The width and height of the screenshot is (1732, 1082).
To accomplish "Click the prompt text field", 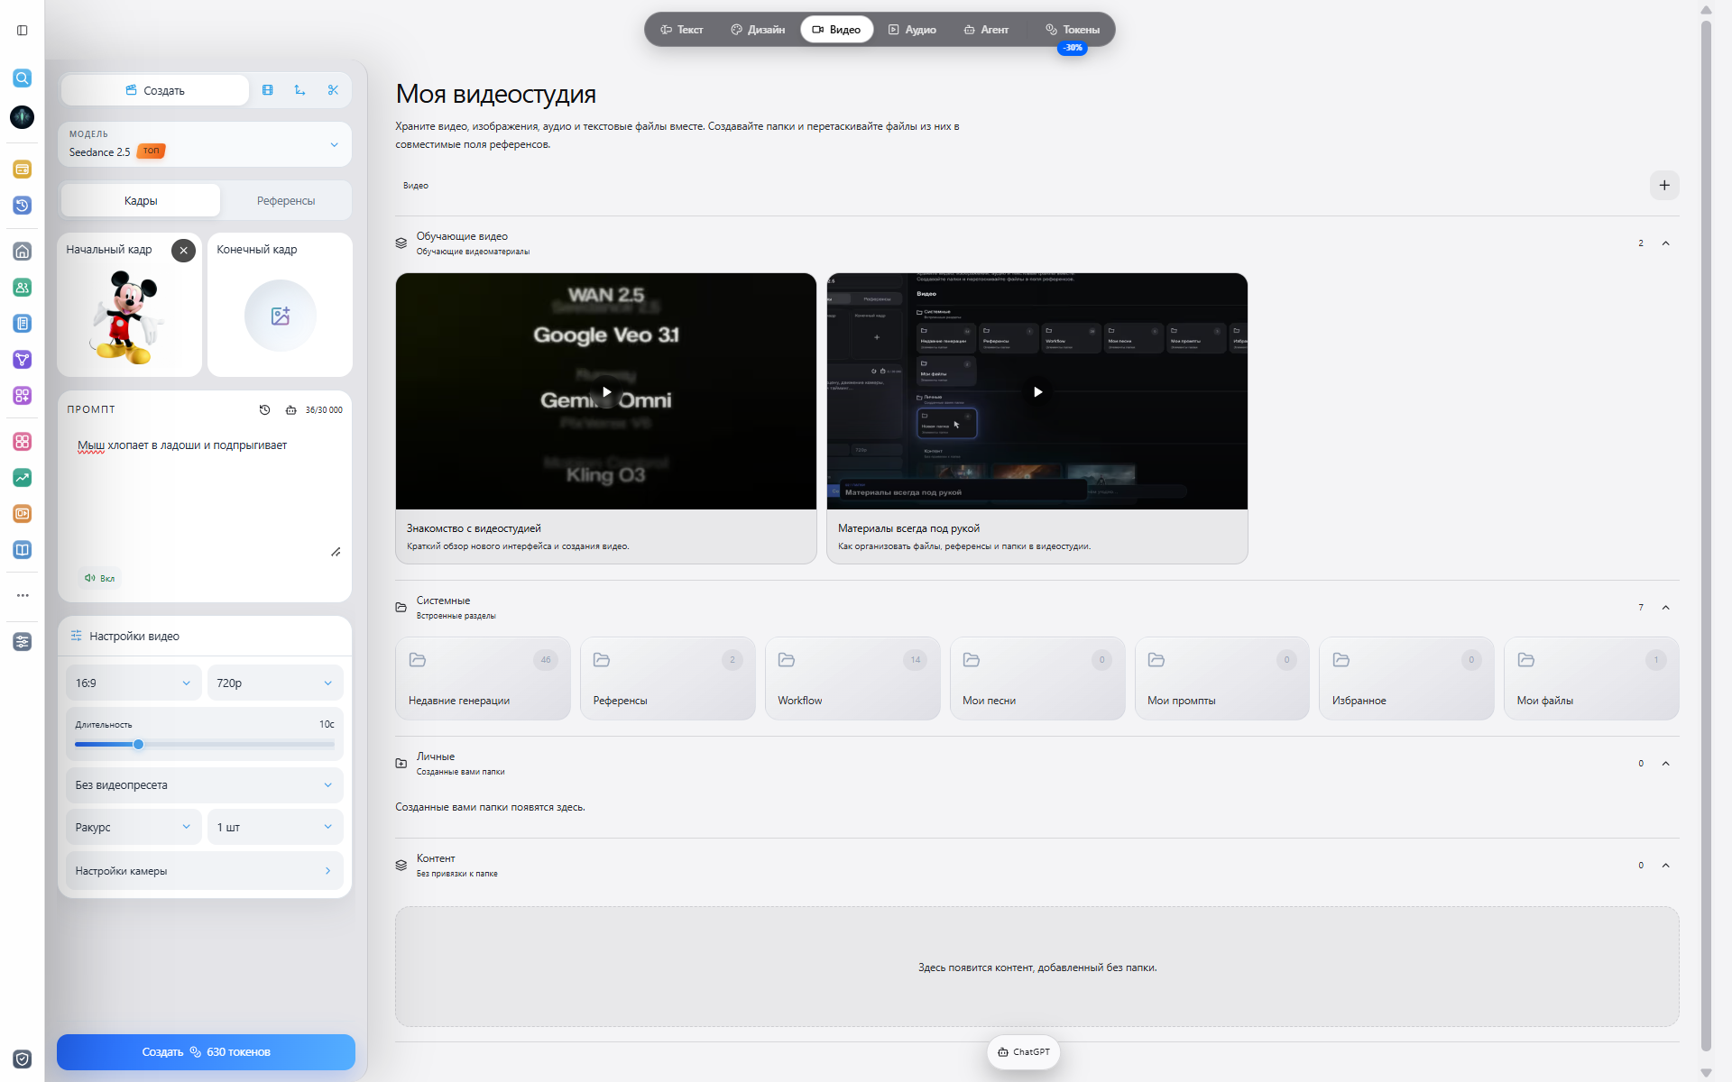I will (205, 494).
